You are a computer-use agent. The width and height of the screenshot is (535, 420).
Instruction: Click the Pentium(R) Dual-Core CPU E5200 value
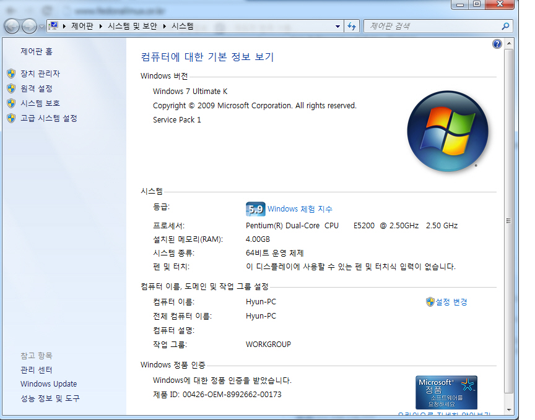click(352, 226)
